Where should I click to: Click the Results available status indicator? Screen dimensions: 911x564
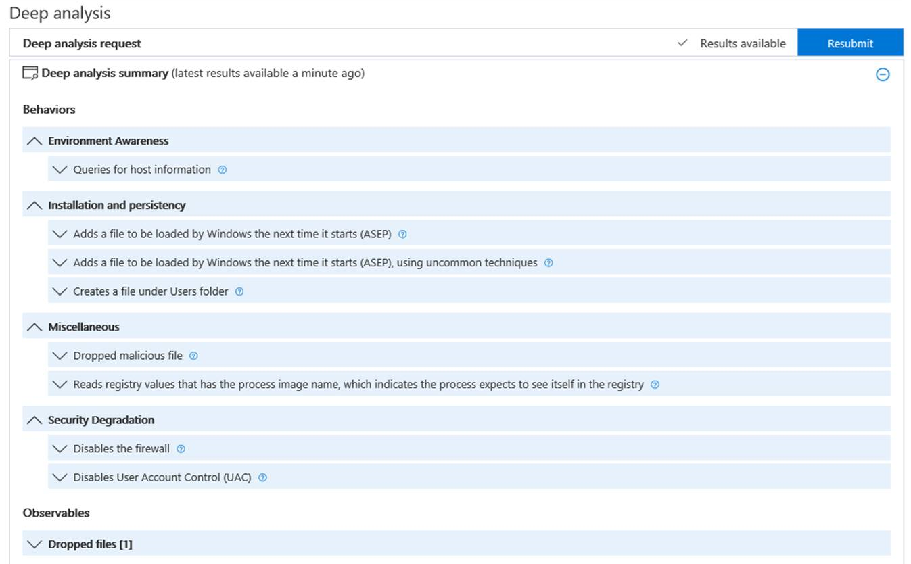point(732,43)
